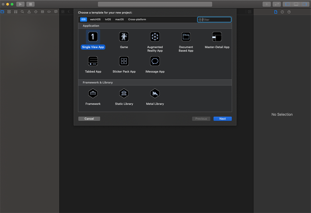Choose the Master-Detail App template
311x213 pixels.
click(x=217, y=37)
